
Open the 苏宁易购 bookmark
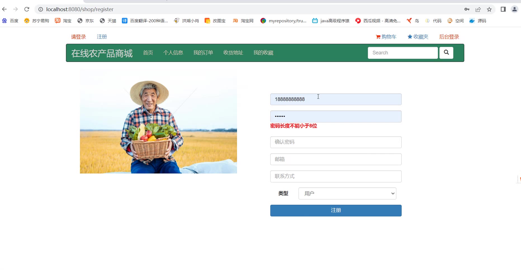37,21
